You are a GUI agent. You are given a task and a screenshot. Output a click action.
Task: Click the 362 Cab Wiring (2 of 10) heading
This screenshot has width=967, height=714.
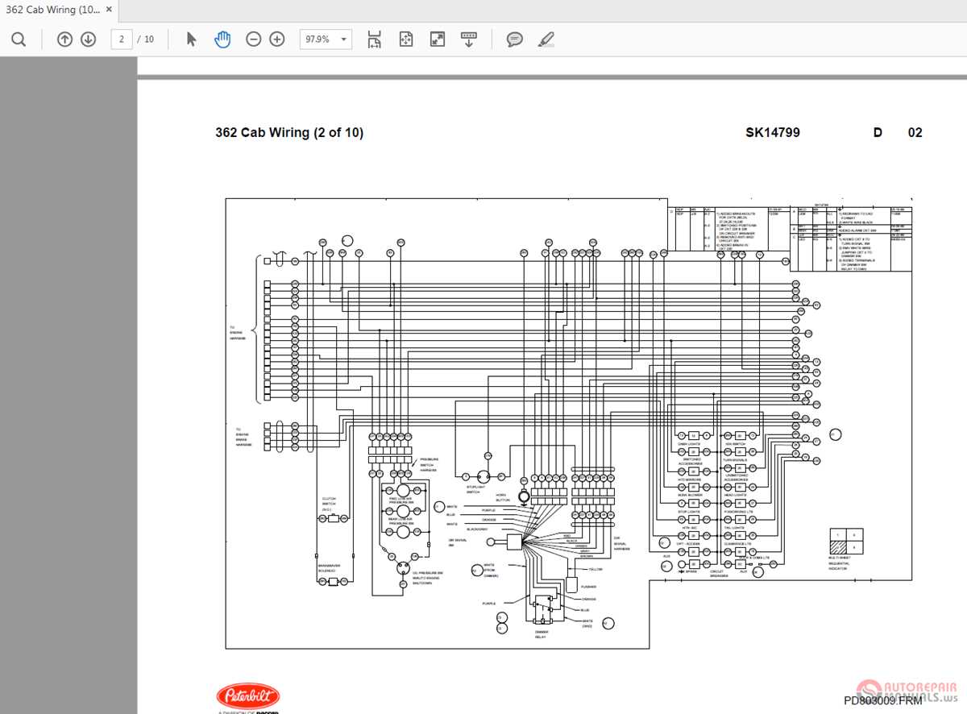point(289,133)
